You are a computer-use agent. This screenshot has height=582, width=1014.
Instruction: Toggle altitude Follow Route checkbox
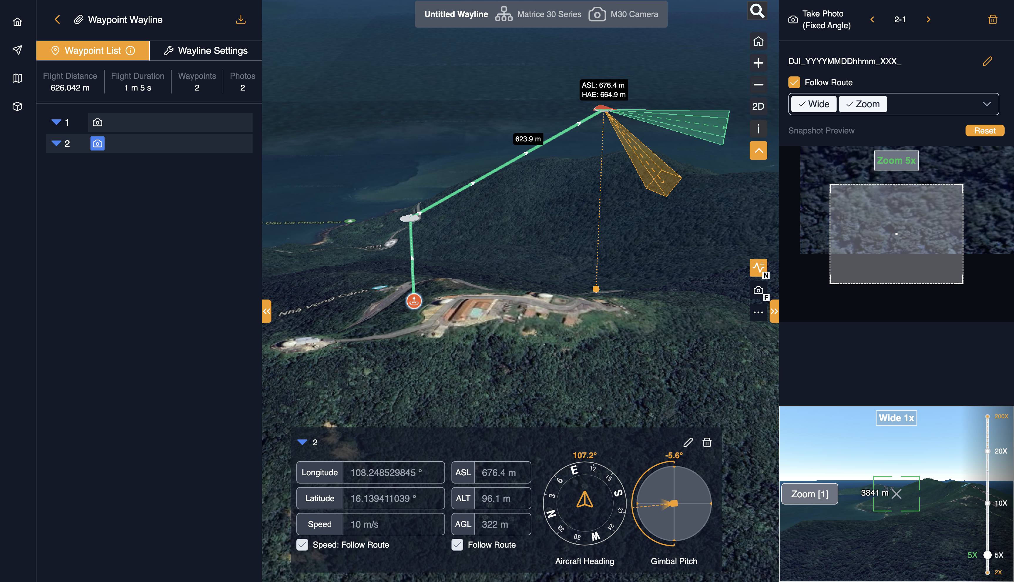pyautogui.click(x=457, y=544)
